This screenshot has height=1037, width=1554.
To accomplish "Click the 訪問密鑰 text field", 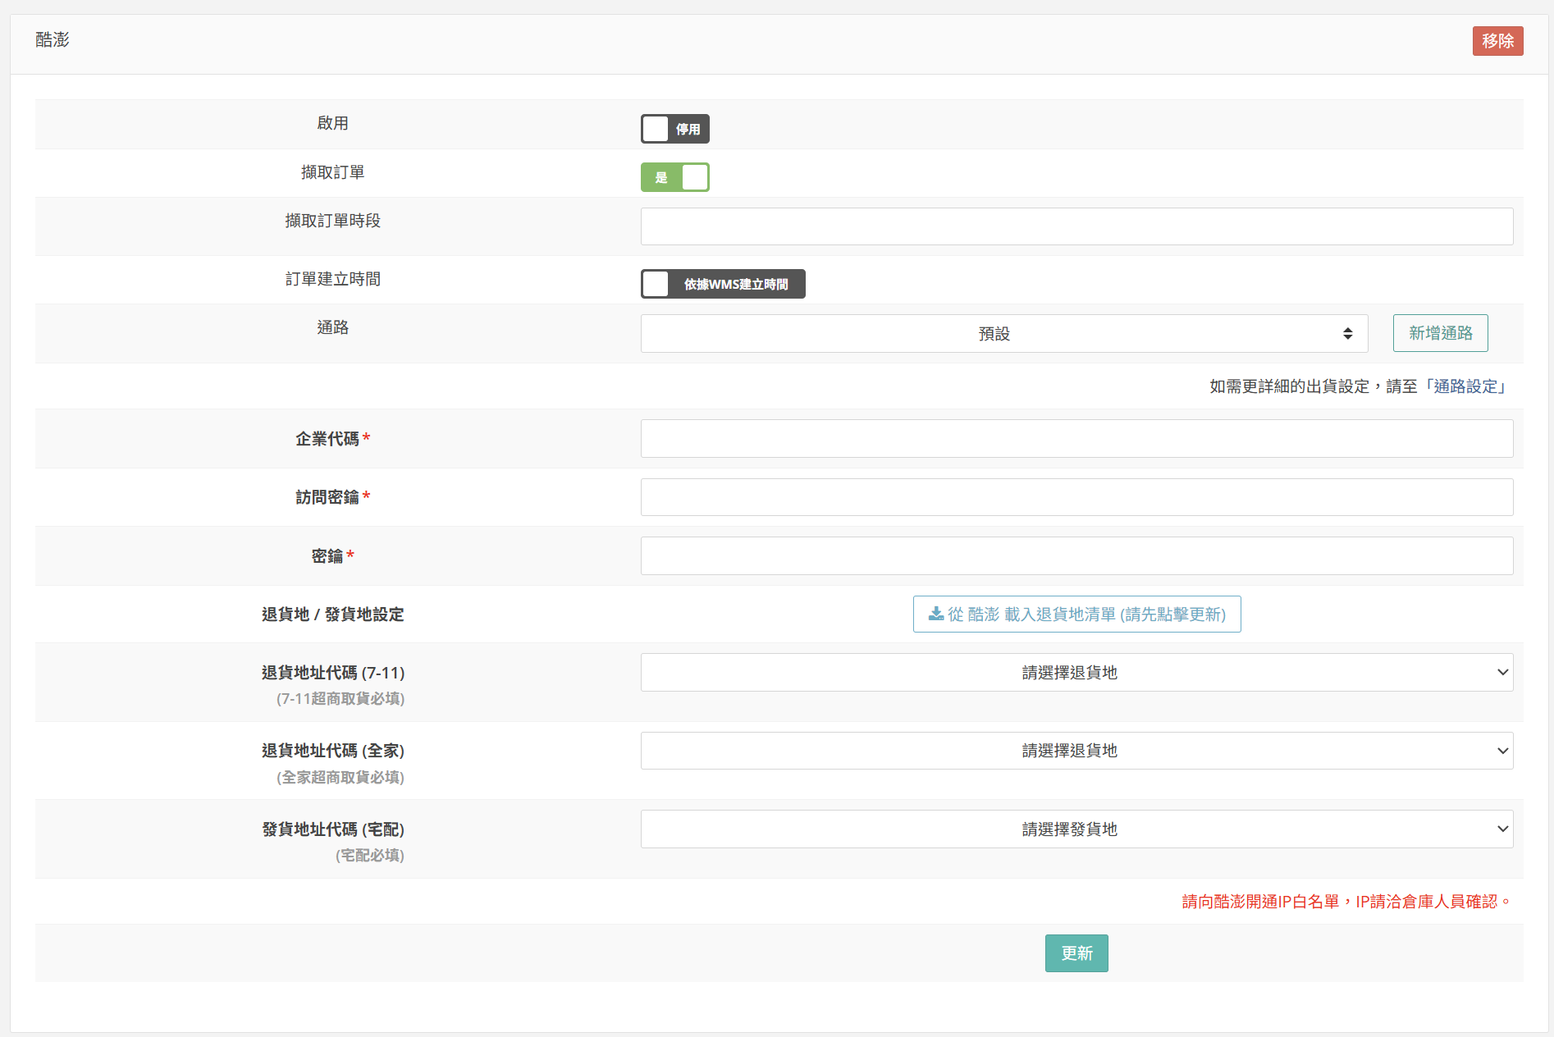I will tap(1076, 497).
